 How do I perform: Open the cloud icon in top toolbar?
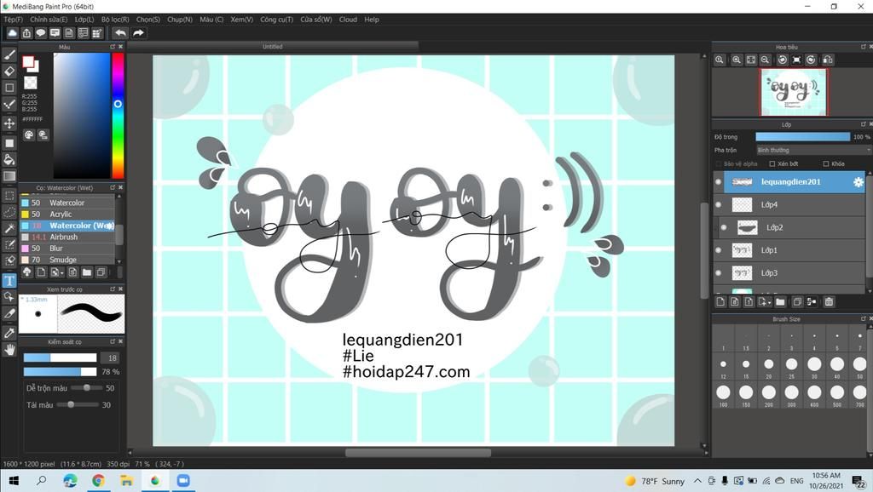coord(12,33)
